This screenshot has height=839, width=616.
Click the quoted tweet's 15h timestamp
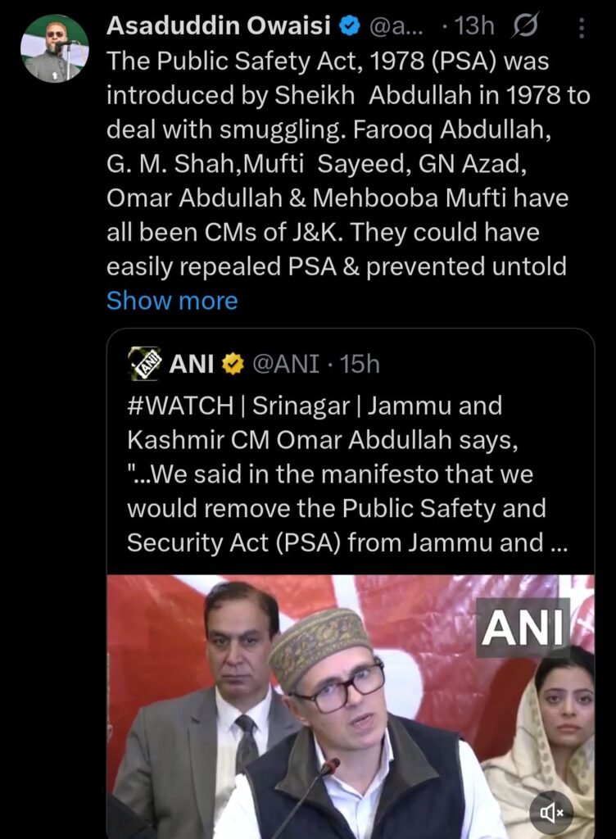[x=360, y=365]
